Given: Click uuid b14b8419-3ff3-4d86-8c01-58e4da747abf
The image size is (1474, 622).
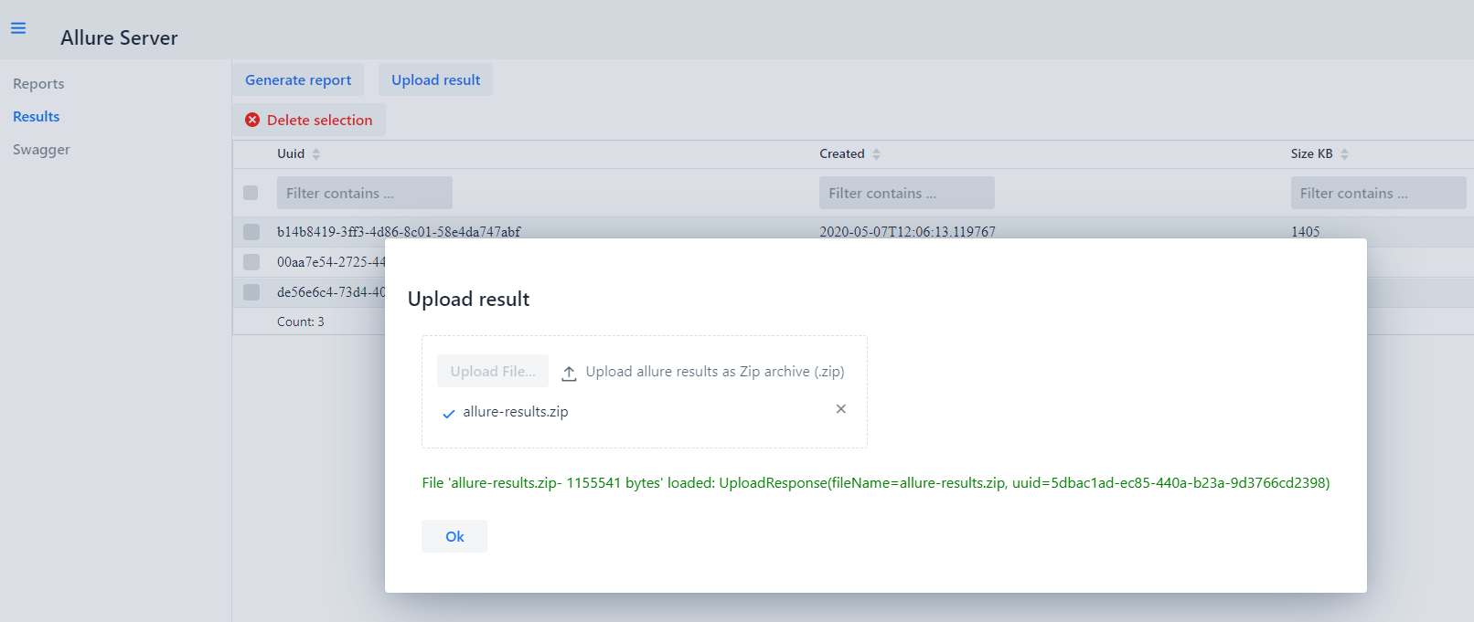Looking at the screenshot, I should click(x=399, y=232).
